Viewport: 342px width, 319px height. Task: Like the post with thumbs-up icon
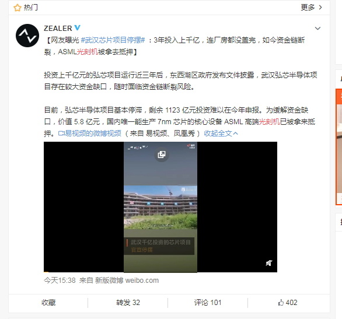point(281,303)
